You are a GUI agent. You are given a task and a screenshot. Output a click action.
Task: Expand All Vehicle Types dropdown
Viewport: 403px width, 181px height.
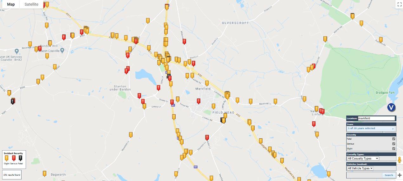(x=360, y=168)
